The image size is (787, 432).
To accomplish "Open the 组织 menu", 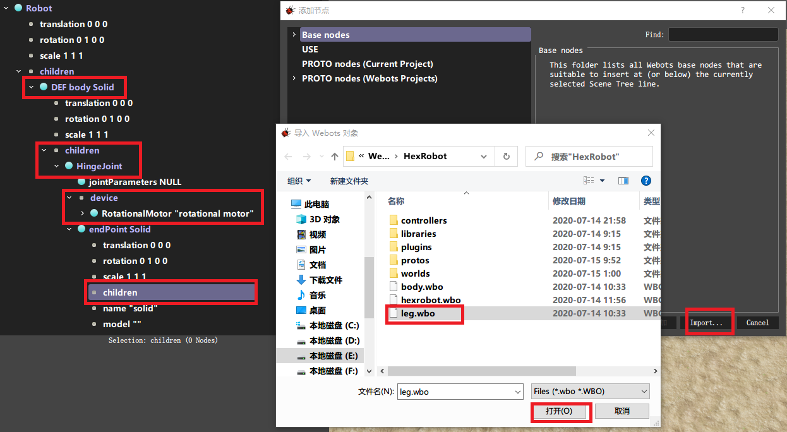I will (298, 180).
